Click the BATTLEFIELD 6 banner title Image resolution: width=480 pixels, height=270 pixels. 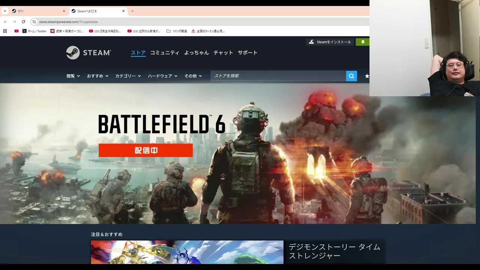click(x=162, y=124)
